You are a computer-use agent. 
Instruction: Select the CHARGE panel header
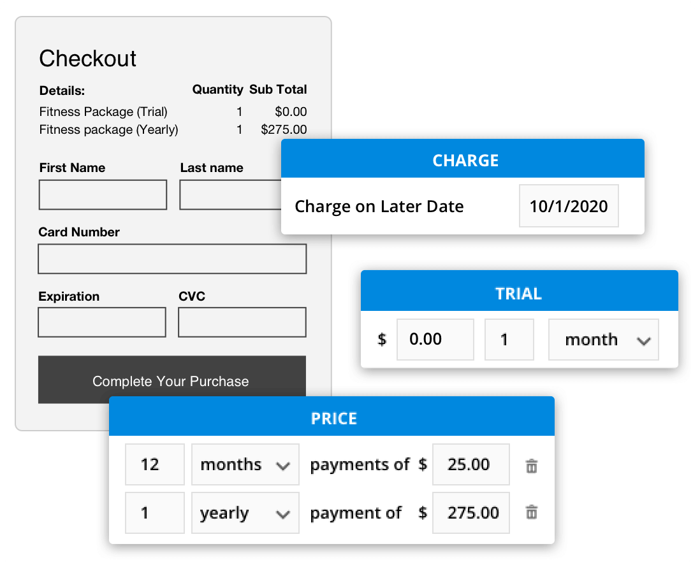click(464, 160)
